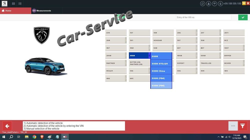Click the padlock unlock icon
This screenshot has width=250, height=140.
click(x=220, y=4)
